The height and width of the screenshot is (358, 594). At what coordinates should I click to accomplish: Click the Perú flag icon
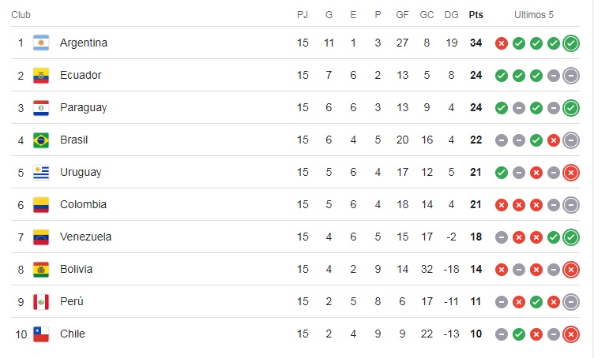tap(41, 302)
